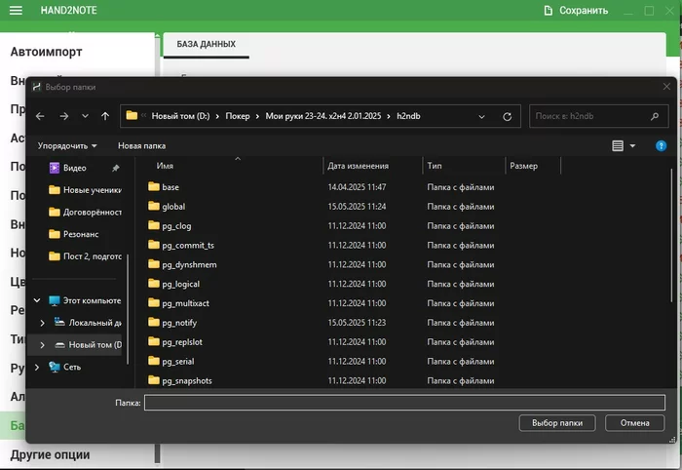The image size is (682, 470).
Task: Select Новый том (D:) breadcrumb
Action: click(x=180, y=116)
